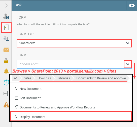Open the Task Detail tab icon
The height and width of the screenshot is (127, 137).
[x=6, y=16]
